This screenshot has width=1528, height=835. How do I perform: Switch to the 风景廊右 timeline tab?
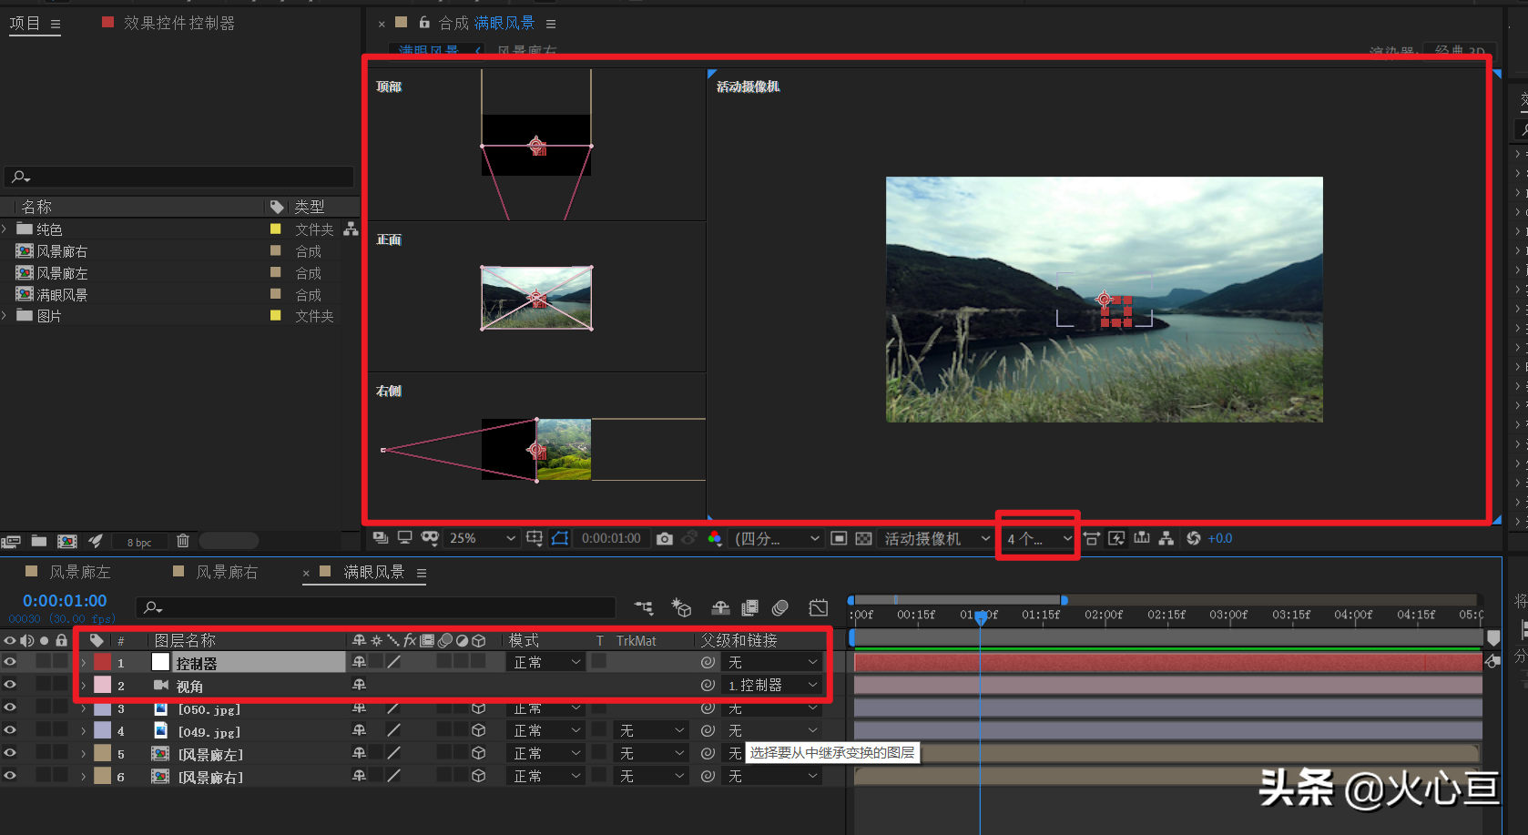click(x=227, y=572)
